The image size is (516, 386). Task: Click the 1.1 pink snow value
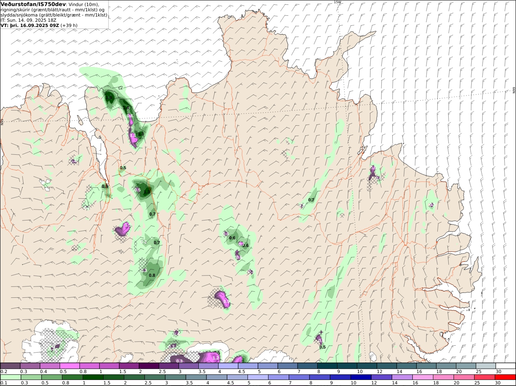click(133, 135)
